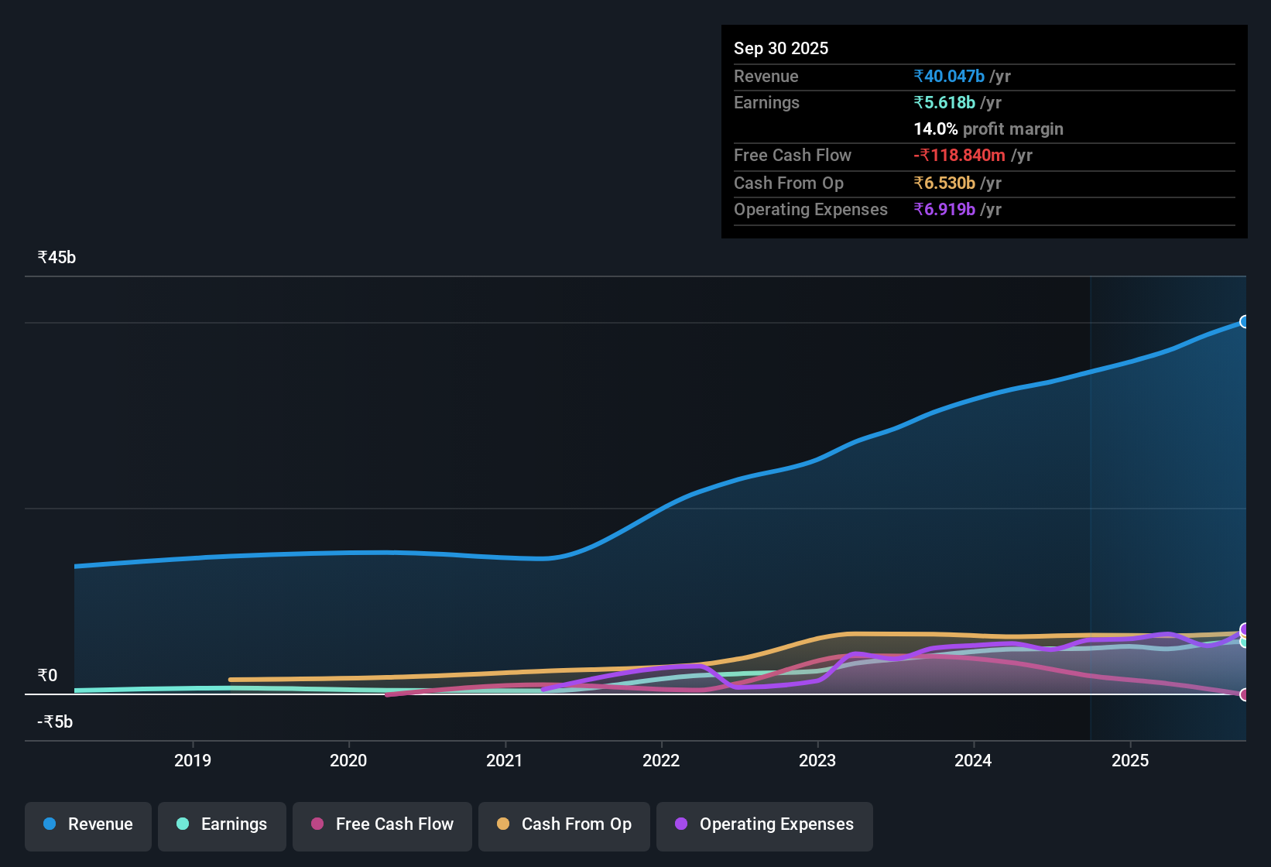Screen dimensions: 1271x867
Task: Select the Sep 30 2025 tooltip header
Action: 781,48
